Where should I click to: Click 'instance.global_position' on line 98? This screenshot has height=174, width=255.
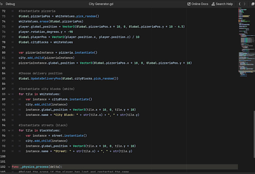click(x=46, y=146)
